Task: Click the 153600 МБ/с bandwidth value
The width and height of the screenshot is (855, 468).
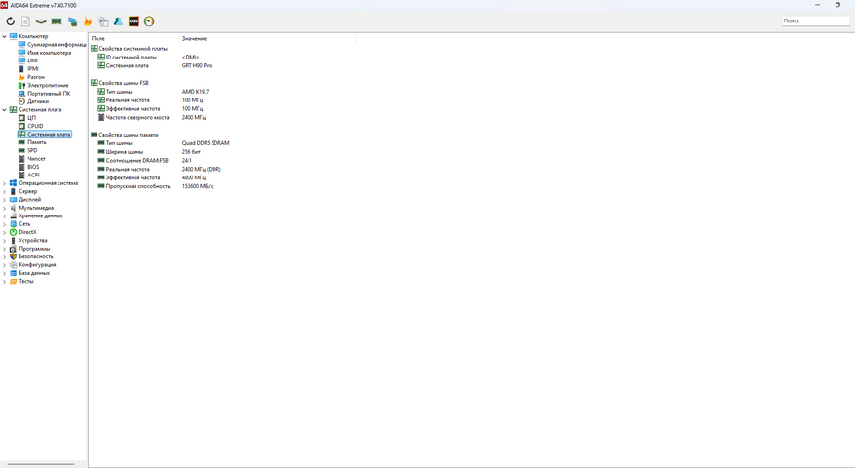Action: [197, 186]
